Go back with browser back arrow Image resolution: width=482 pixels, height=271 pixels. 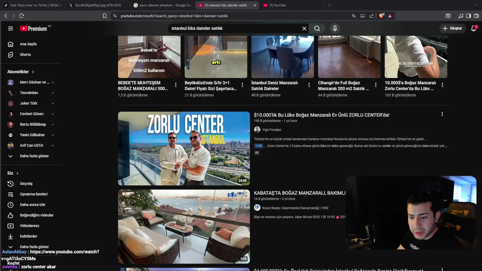(6, 16)
